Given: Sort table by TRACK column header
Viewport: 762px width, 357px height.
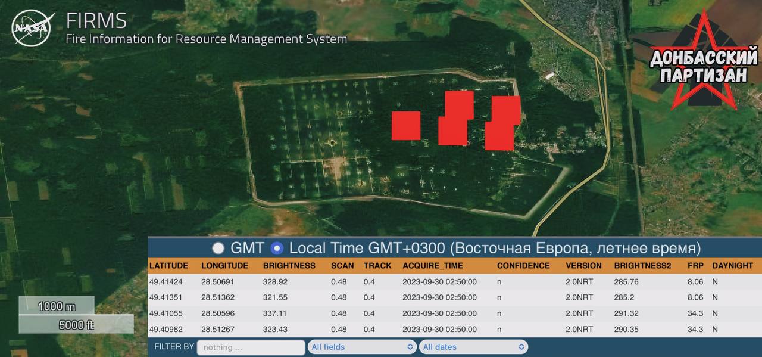Looking at the screenshot, I should [377, 266].
